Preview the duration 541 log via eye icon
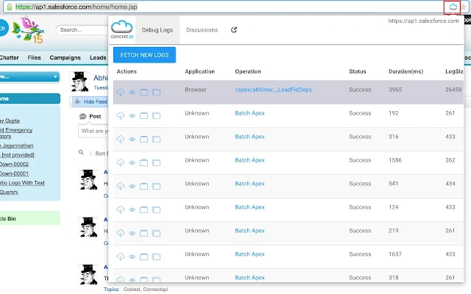Screen dimensions: 471x294 (x=132, y=186)
